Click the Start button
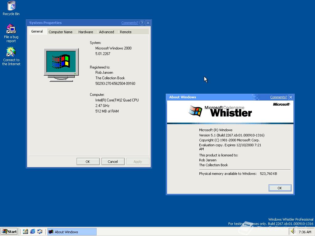 [x=9, y=232]
